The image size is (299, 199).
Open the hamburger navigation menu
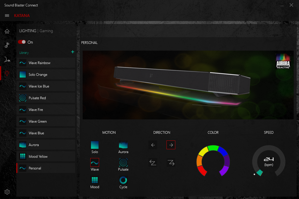[x=7, y=16]
